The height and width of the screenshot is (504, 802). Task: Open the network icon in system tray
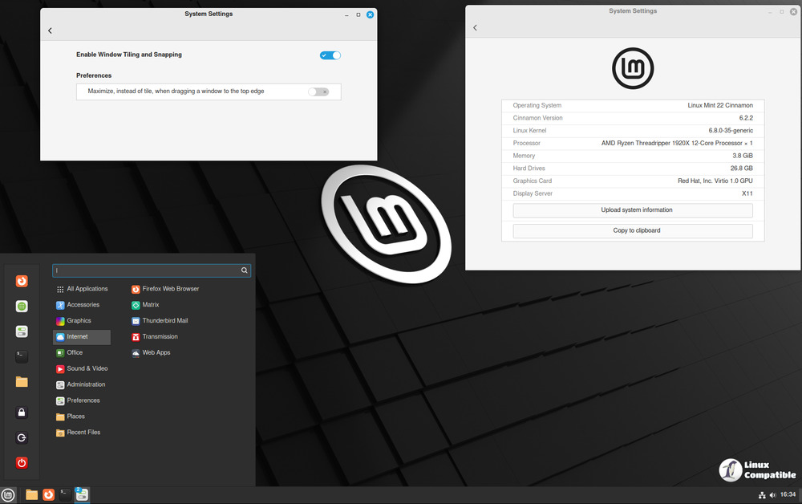pos(762,495)
